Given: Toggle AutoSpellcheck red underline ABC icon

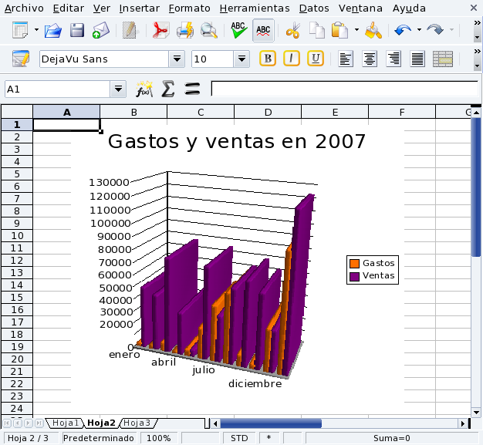Looking at the screenshot, I should (x=263, y=30).
